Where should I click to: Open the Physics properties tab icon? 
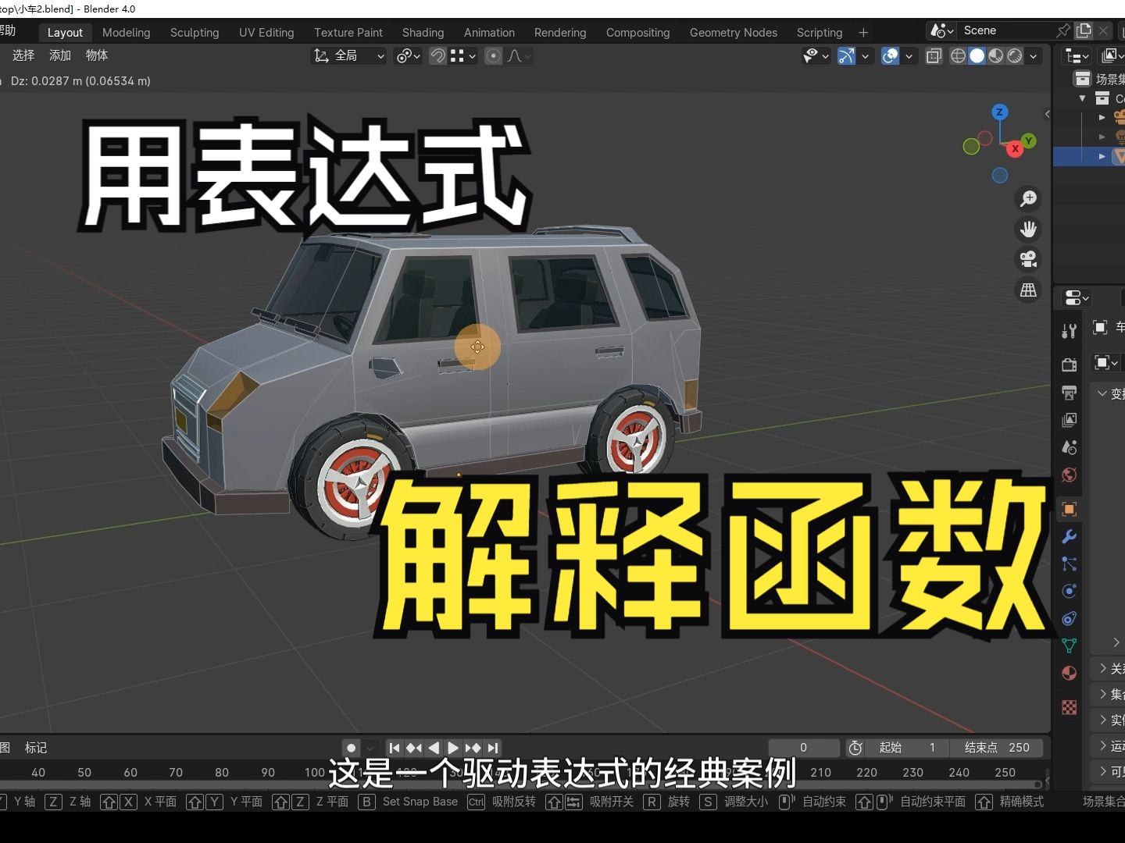point(1070,591)
